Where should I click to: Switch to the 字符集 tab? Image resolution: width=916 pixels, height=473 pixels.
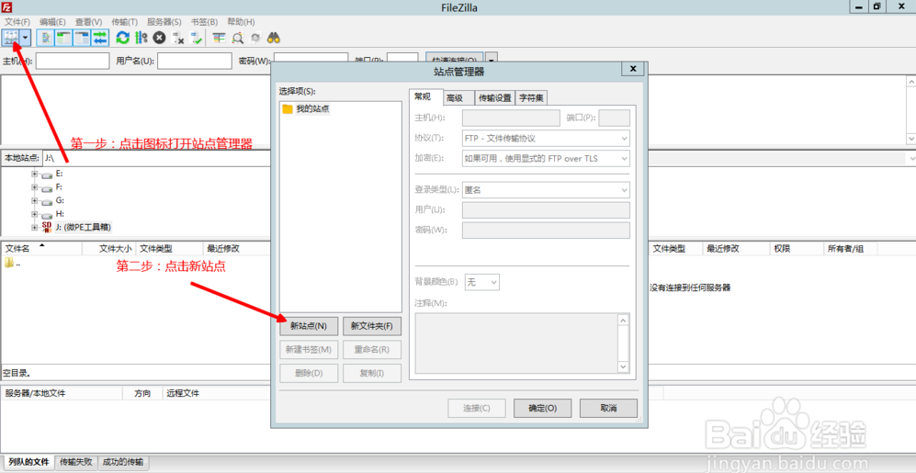[x=531, y=98]
